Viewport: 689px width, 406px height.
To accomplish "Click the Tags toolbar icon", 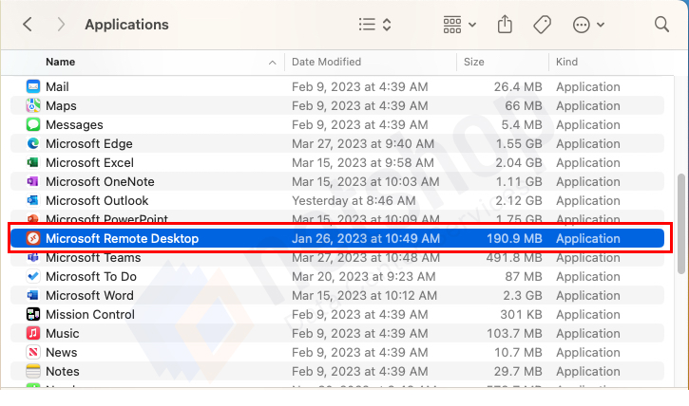I will point(543,25).
